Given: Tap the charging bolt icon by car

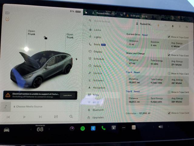Looking at the screenshot, I should tap(76, 59).
